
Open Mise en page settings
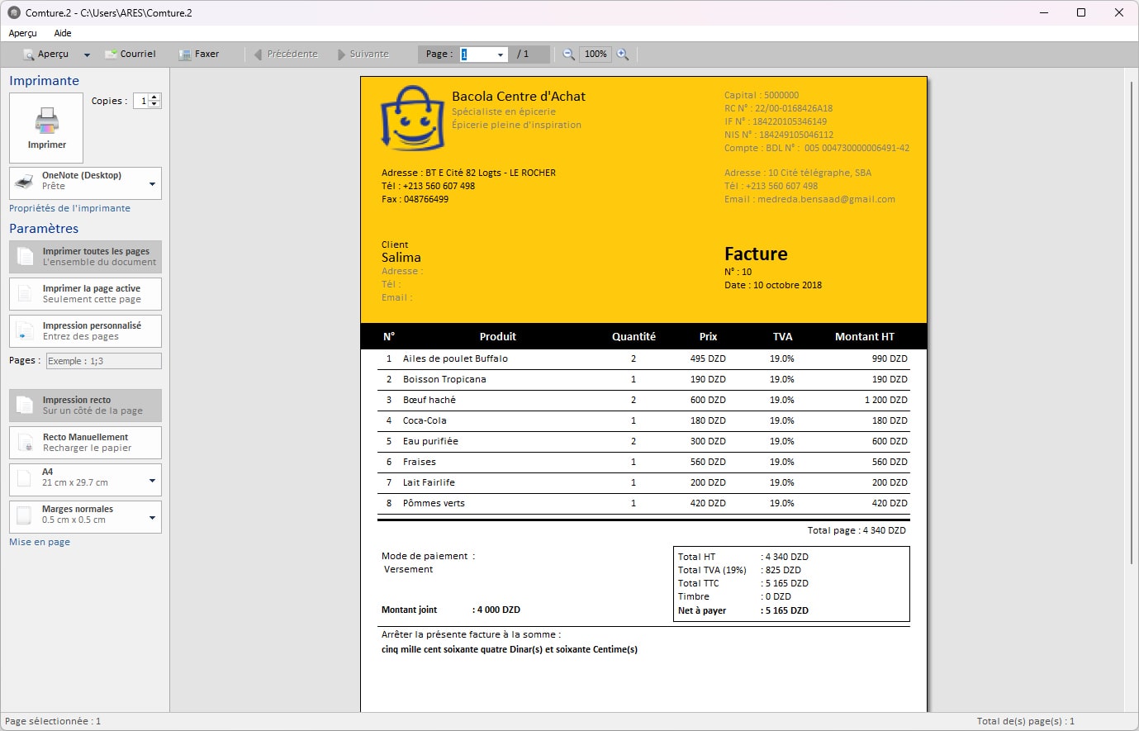(39, 542)
